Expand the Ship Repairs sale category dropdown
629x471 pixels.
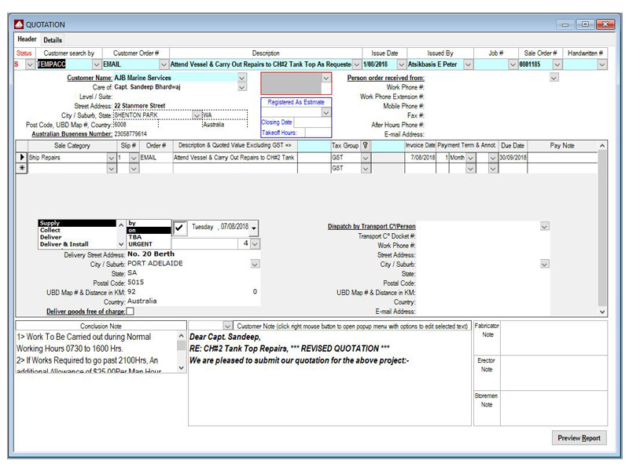(x=112, y=158)
